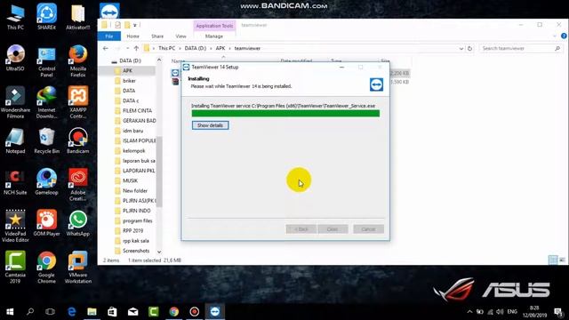Launch Google Chrome desktop shortcut

(46, 268)
